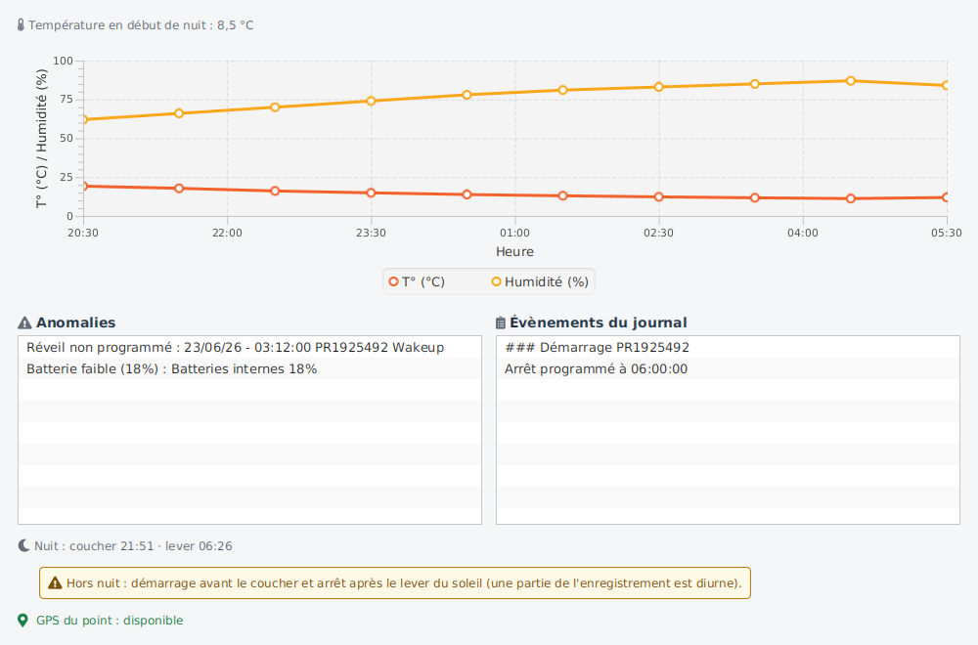Viewport: 978px width, 645px height.
Task: Select the Batterie faible (18%) anomaly row
Action: click(x=249, y=369)
